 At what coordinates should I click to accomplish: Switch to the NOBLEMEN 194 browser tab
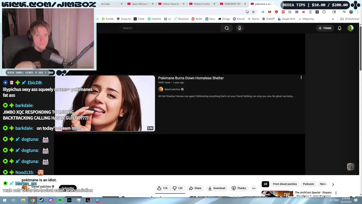pyautogui.click(x=233, y=4)
